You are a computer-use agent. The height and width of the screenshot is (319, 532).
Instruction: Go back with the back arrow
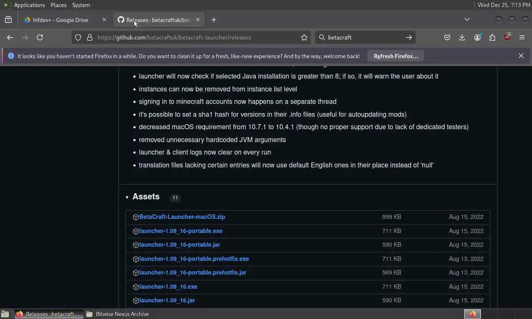(10, 37)
